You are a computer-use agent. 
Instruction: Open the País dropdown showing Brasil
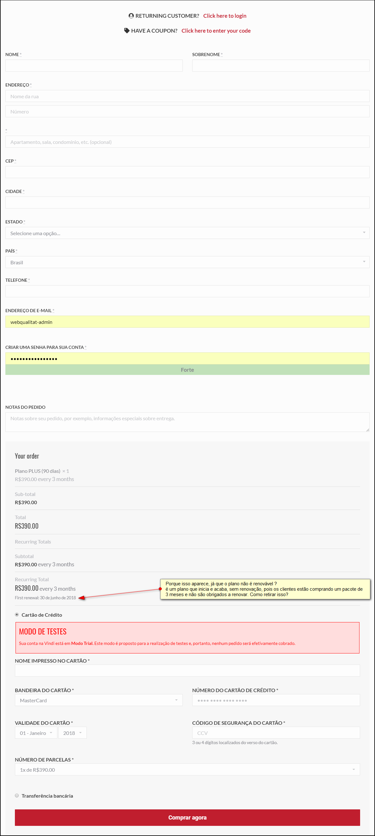[x=187, y=262]
